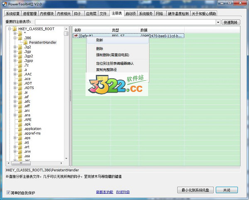Viewport: 249px width, 200px height.
Task: Click the 关闭 button
Action: click(227, 190)
